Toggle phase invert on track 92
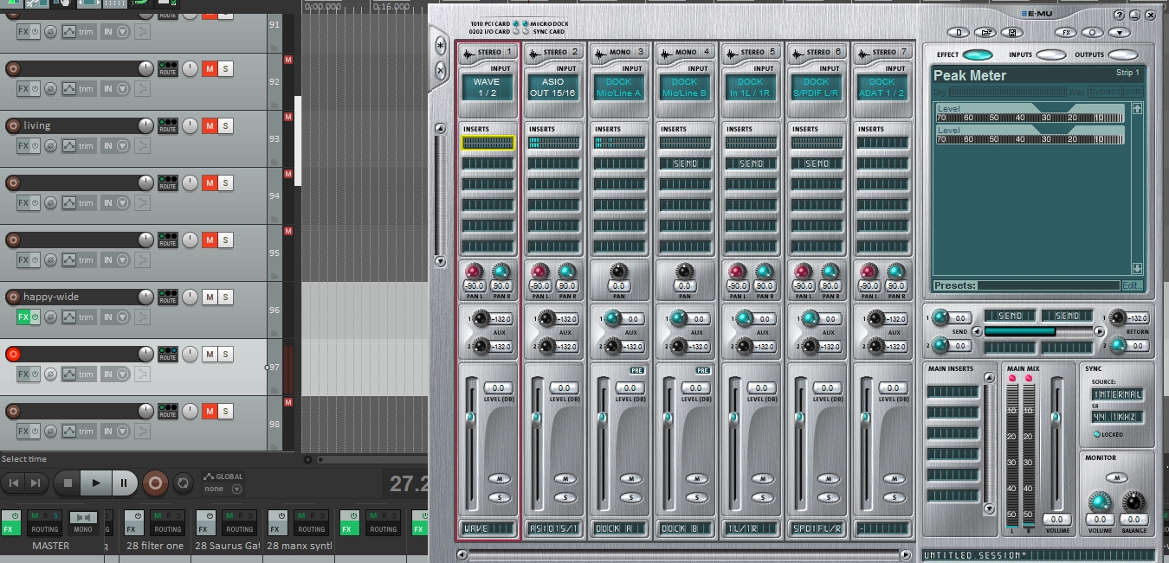The image size is (1169, 563). tap(50, 89)
